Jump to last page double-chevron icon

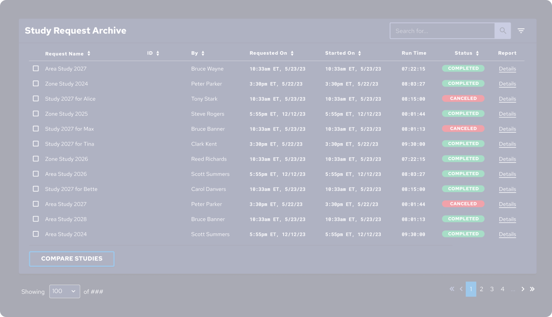(532, 289)
